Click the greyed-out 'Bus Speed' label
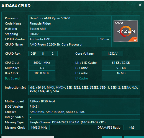 (x=12, y=78)
